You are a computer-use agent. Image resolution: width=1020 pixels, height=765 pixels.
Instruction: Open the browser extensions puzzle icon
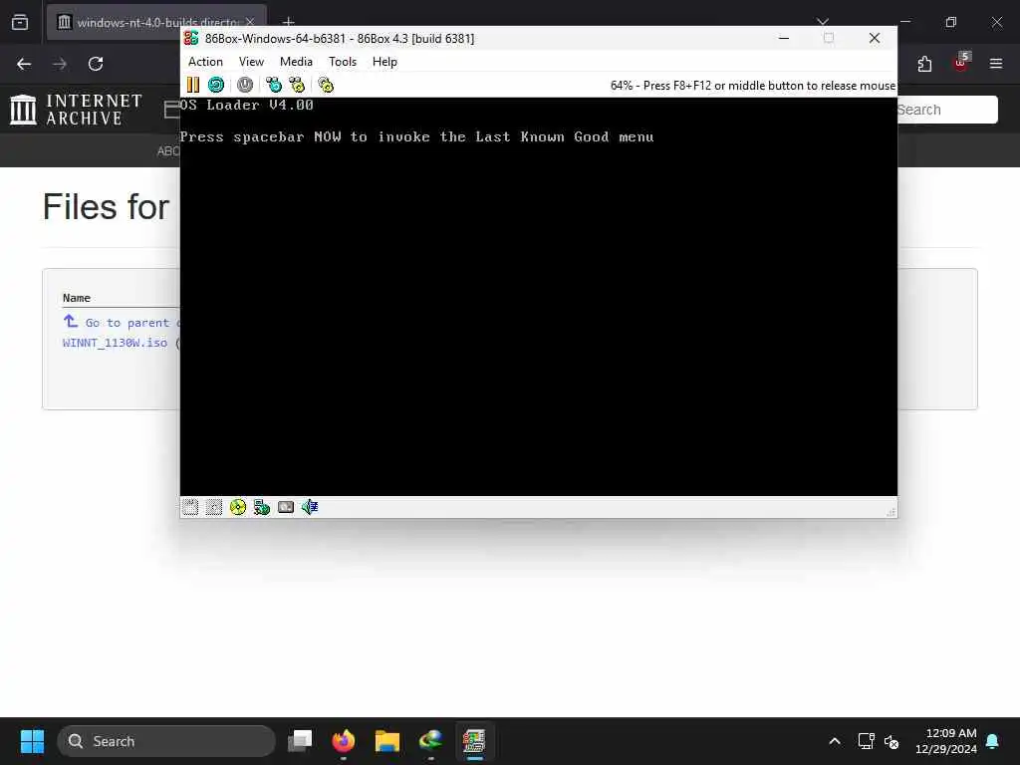(x=924, y=64)
